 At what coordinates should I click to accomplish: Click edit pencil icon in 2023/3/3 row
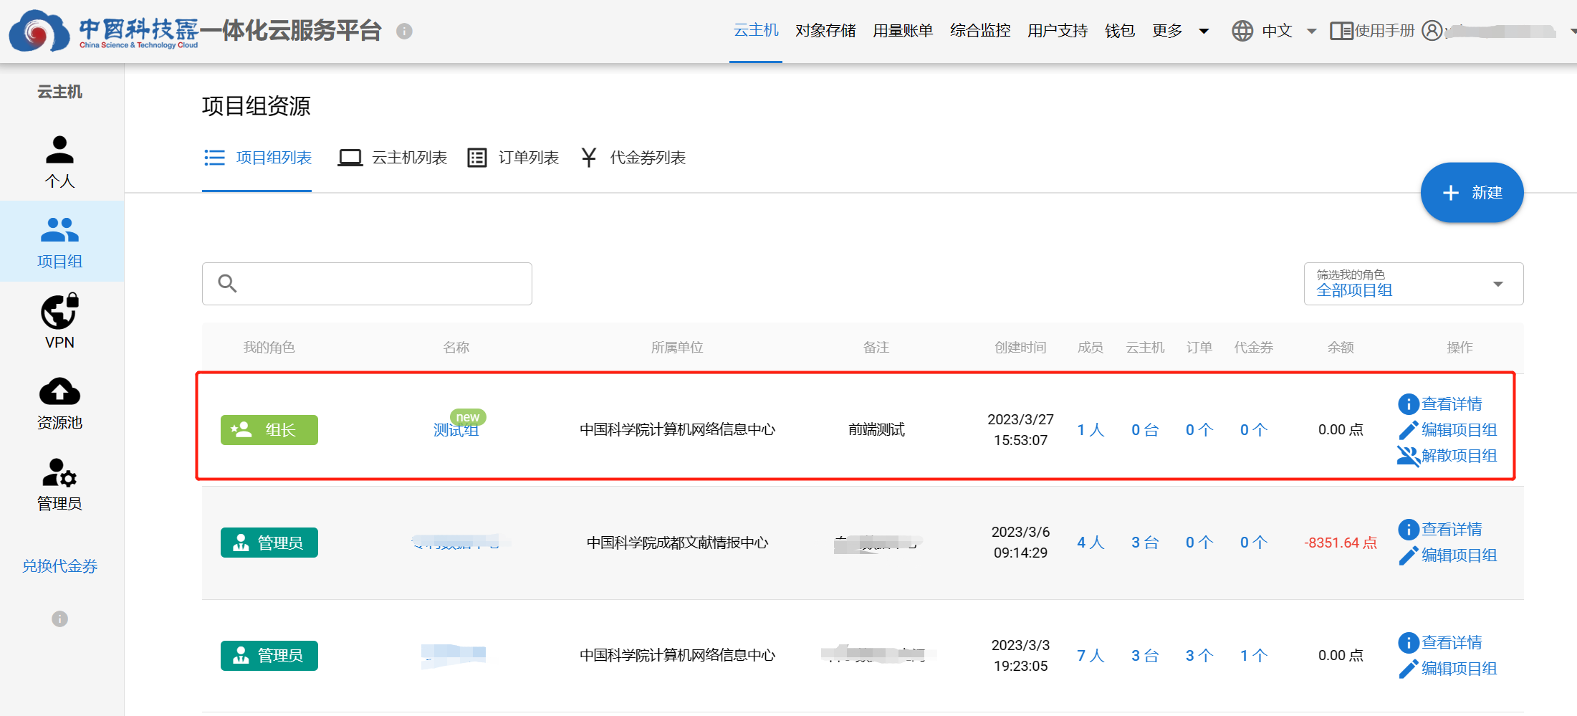click(1409, 669)
